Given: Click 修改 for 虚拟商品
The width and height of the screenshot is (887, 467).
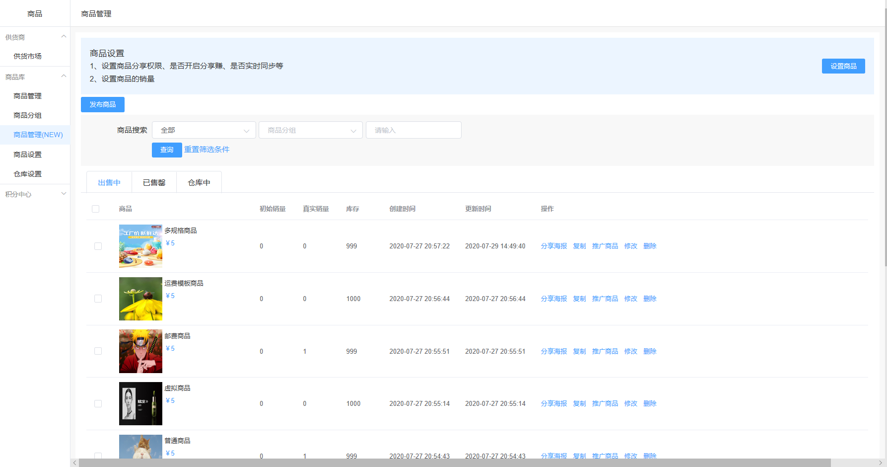Looking at the screenshot, I should point(631,403).
